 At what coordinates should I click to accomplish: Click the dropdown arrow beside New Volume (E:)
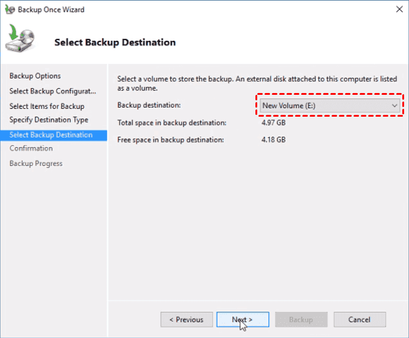(x=394, y=106)
